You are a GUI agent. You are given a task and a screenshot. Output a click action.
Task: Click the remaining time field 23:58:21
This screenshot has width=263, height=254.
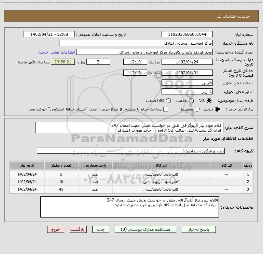coord(63,62)
